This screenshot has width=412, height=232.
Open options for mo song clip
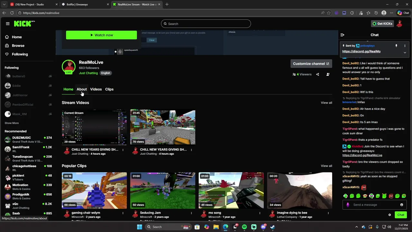pos(260,213)
